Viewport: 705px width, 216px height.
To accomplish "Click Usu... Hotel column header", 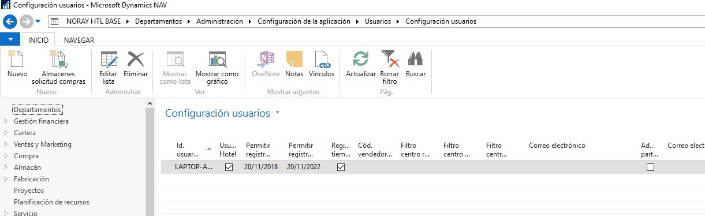I will (228, 150).
